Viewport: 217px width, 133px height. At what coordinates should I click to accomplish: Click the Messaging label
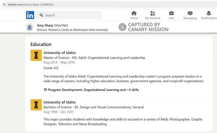point(190,18)
